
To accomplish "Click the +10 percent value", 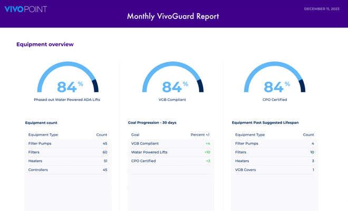I will coord(207,152).
